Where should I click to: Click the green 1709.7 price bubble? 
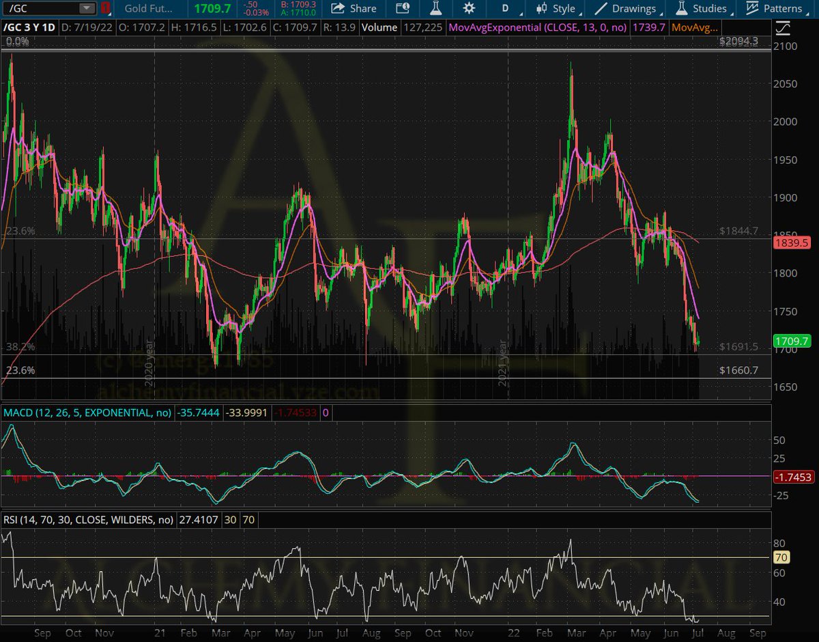791,340
